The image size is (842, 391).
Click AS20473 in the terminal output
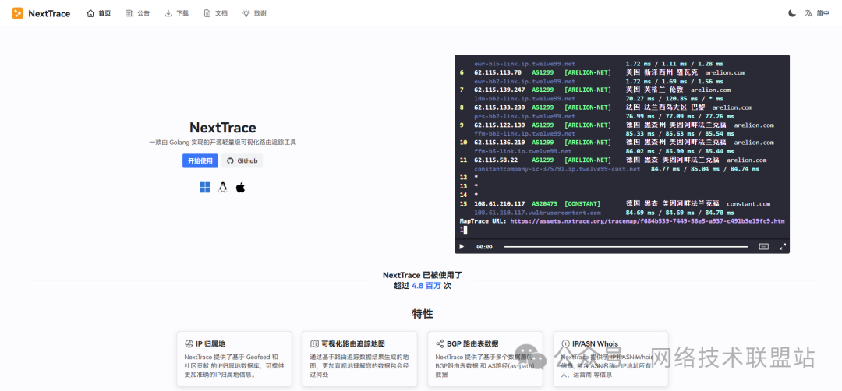(544, 204)
